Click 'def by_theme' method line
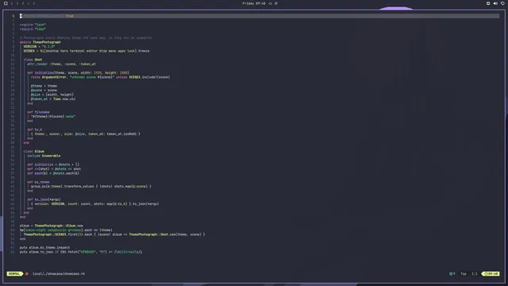 click(38, 182)
